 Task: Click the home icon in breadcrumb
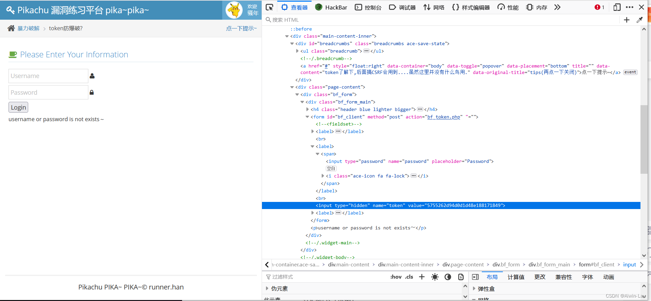(x=11, y=28)
